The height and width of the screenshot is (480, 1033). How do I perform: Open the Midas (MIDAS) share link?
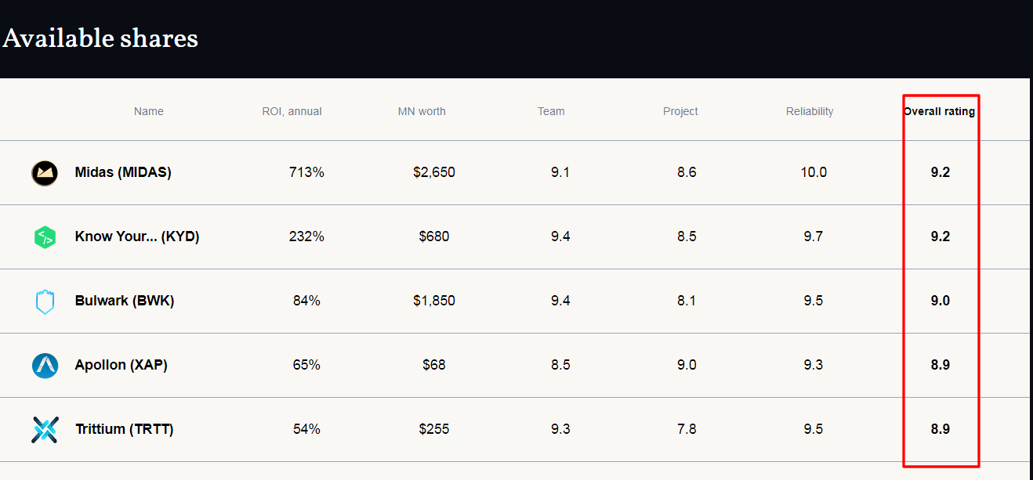(x=123, y=172)
